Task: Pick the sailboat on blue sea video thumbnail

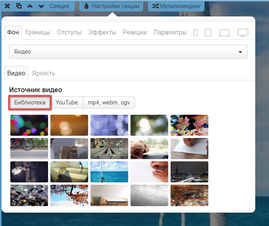Action: [x=109, y=172]
